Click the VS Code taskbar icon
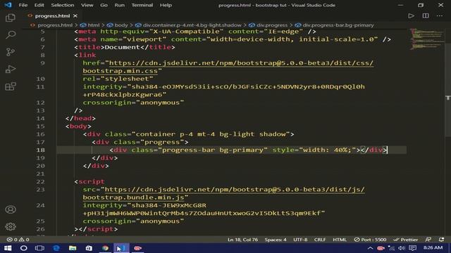The image size is (451, 253). 121,248
